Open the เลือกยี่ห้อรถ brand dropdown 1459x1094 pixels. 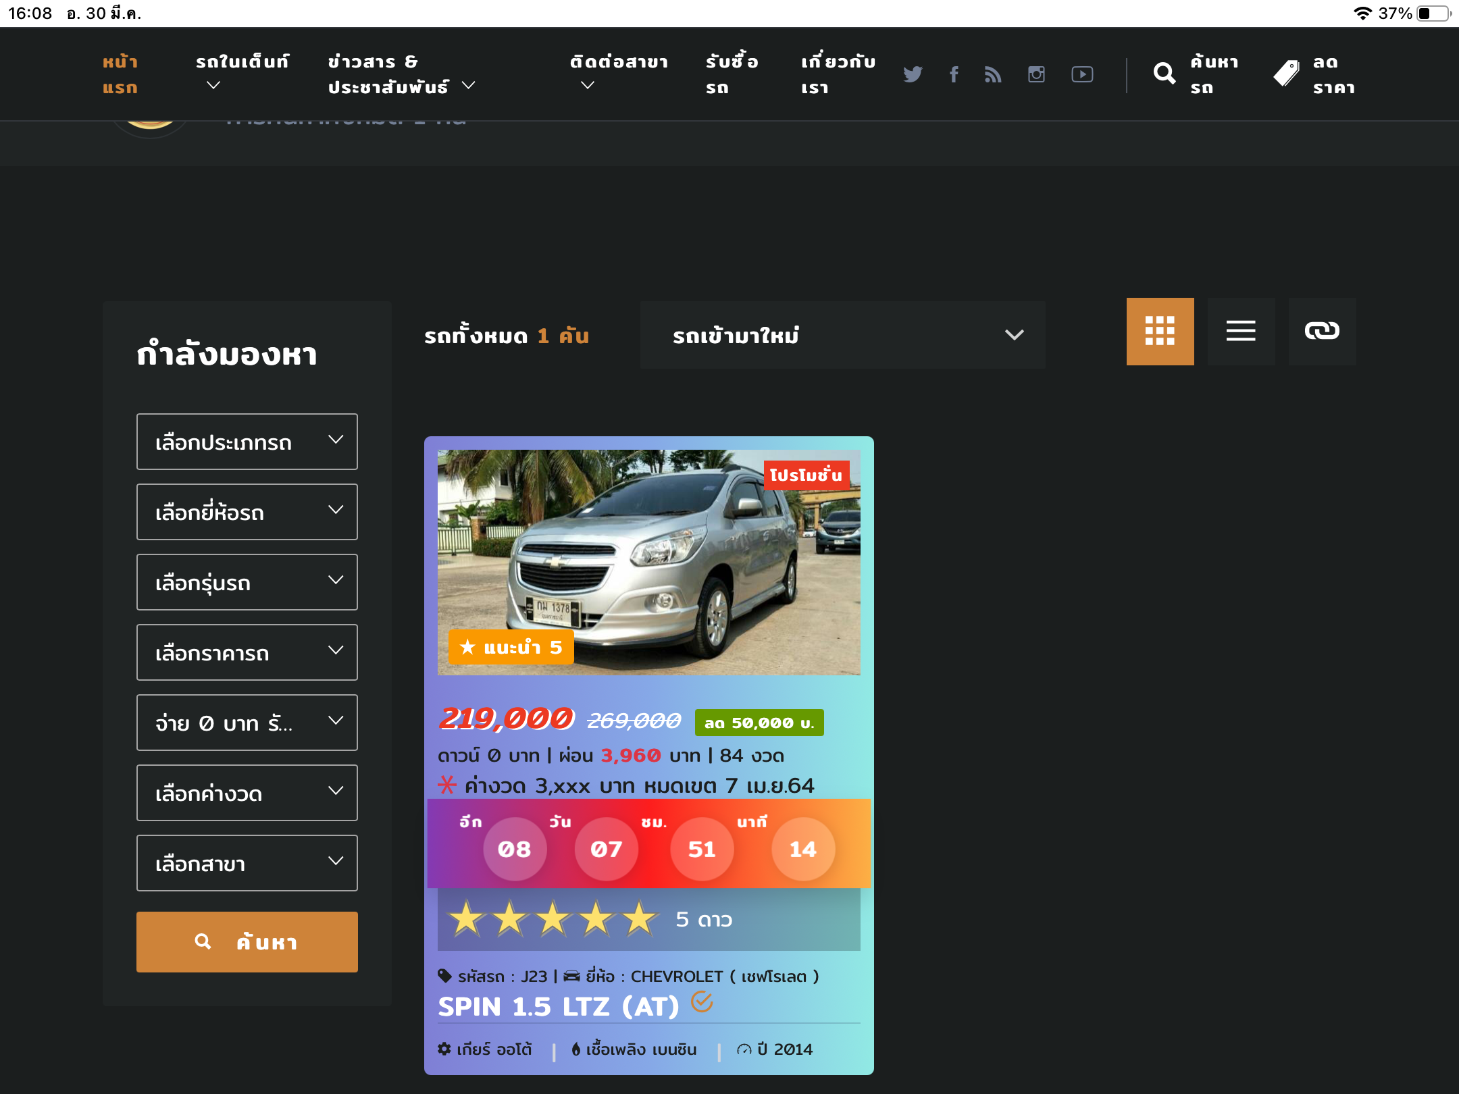click(247, 512)
